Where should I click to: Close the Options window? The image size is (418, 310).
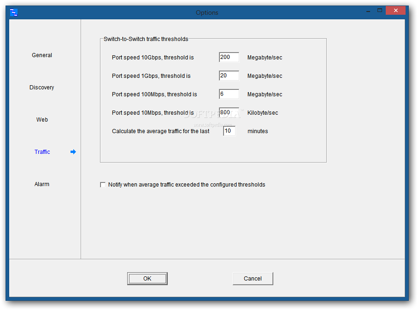tap(395, 11)
